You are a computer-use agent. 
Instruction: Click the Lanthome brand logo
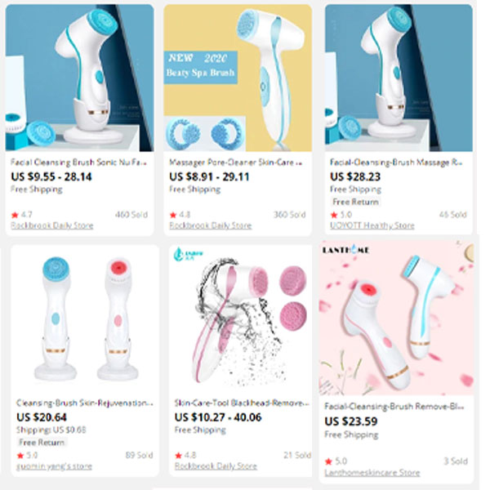[x=345, y=250]
